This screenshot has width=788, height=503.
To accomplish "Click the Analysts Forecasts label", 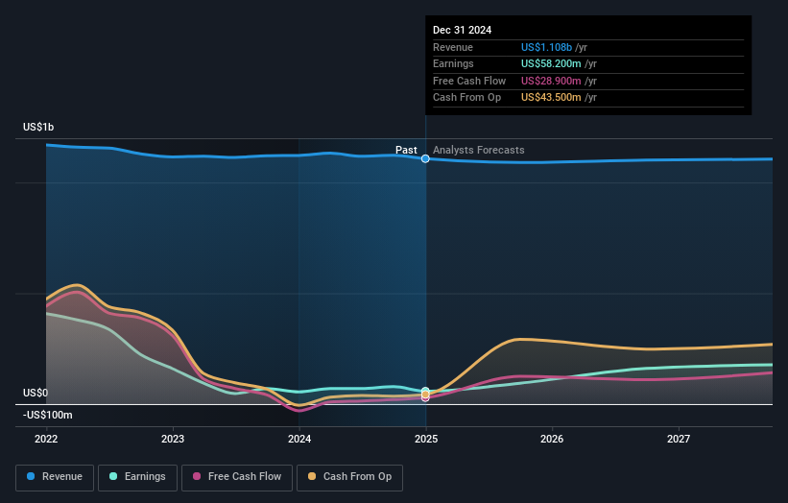I will pyautogui.click(x=478, y=150).
